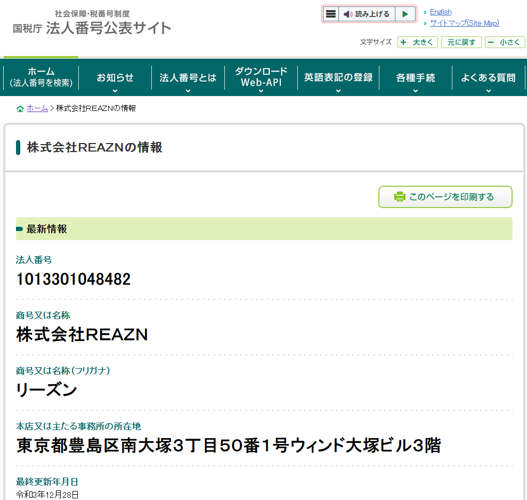Viewport: 527px width, 500px height.
Task: Start read-aloud with the play triangle
Action: coord(405,14)
